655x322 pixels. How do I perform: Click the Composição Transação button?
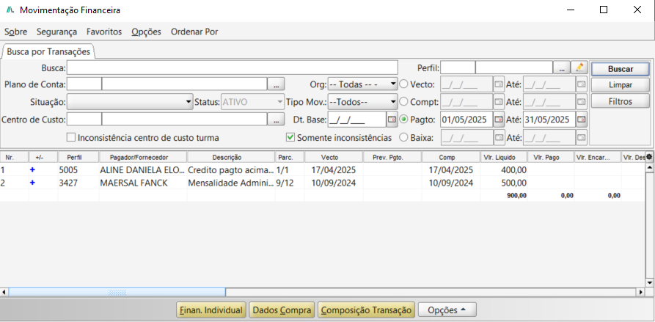(x=366, y=310)
